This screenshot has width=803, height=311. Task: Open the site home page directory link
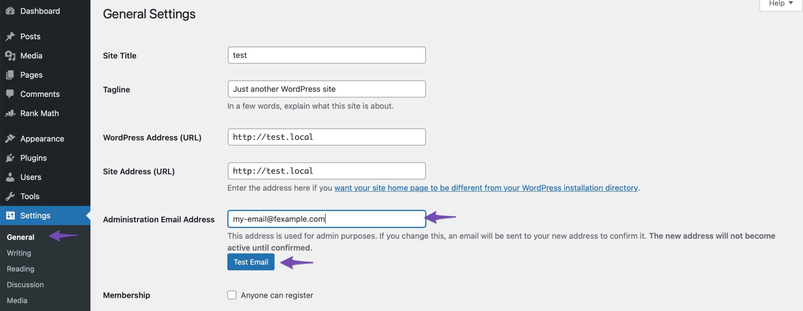pos(486,188)
